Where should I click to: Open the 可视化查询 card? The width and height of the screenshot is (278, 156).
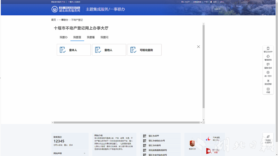144,50
